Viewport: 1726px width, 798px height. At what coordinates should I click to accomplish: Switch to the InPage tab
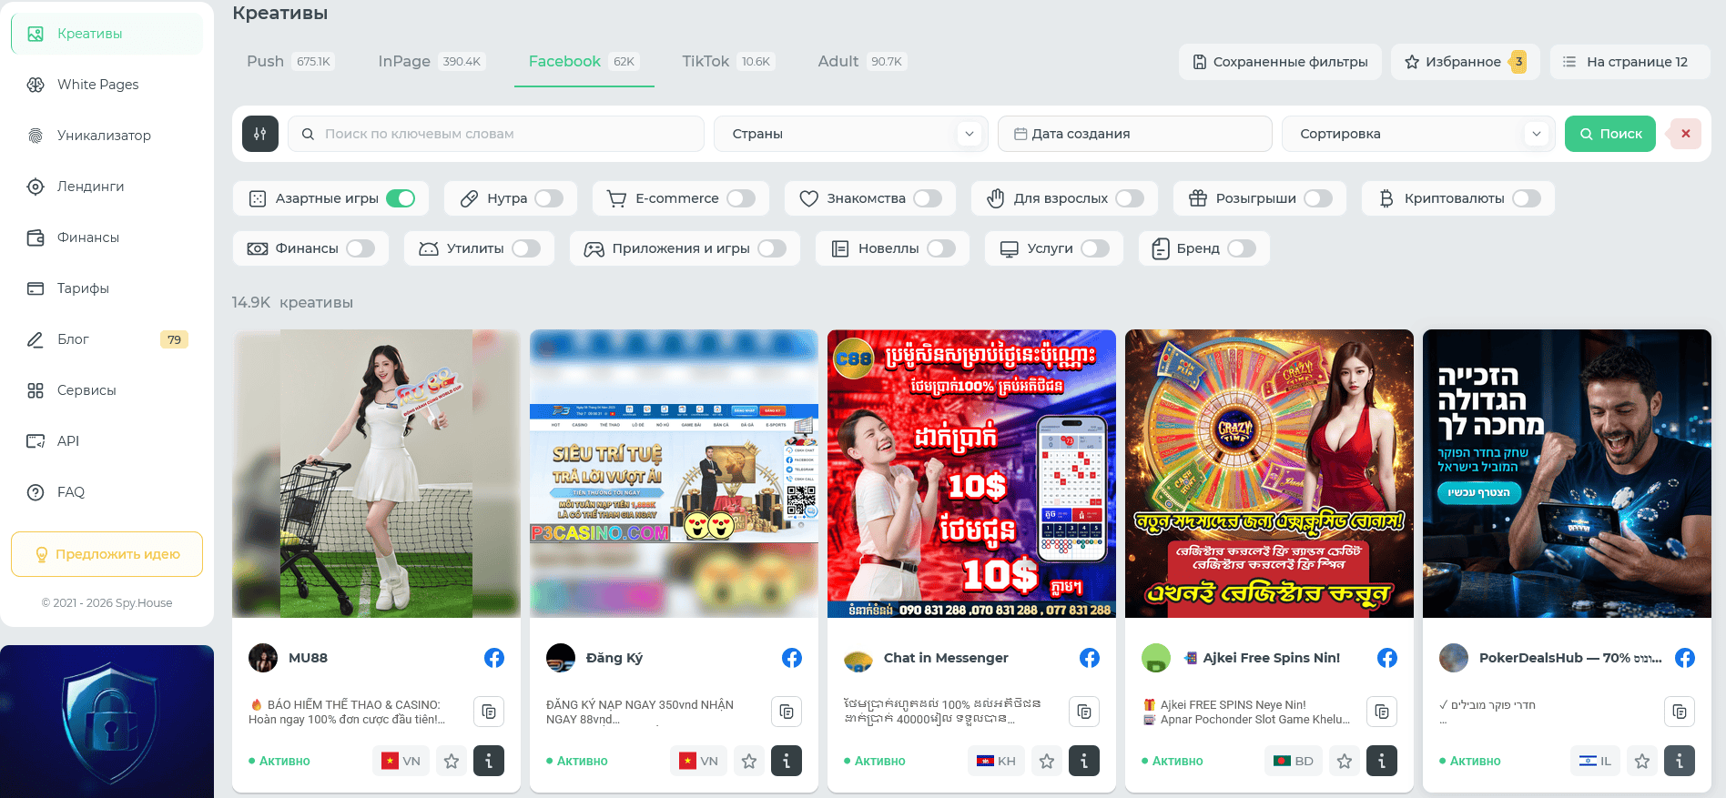point(431,62)
